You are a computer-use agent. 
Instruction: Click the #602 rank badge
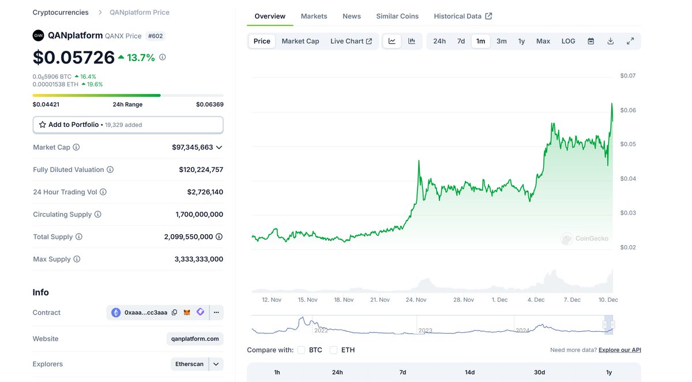[x=156, y=36]
